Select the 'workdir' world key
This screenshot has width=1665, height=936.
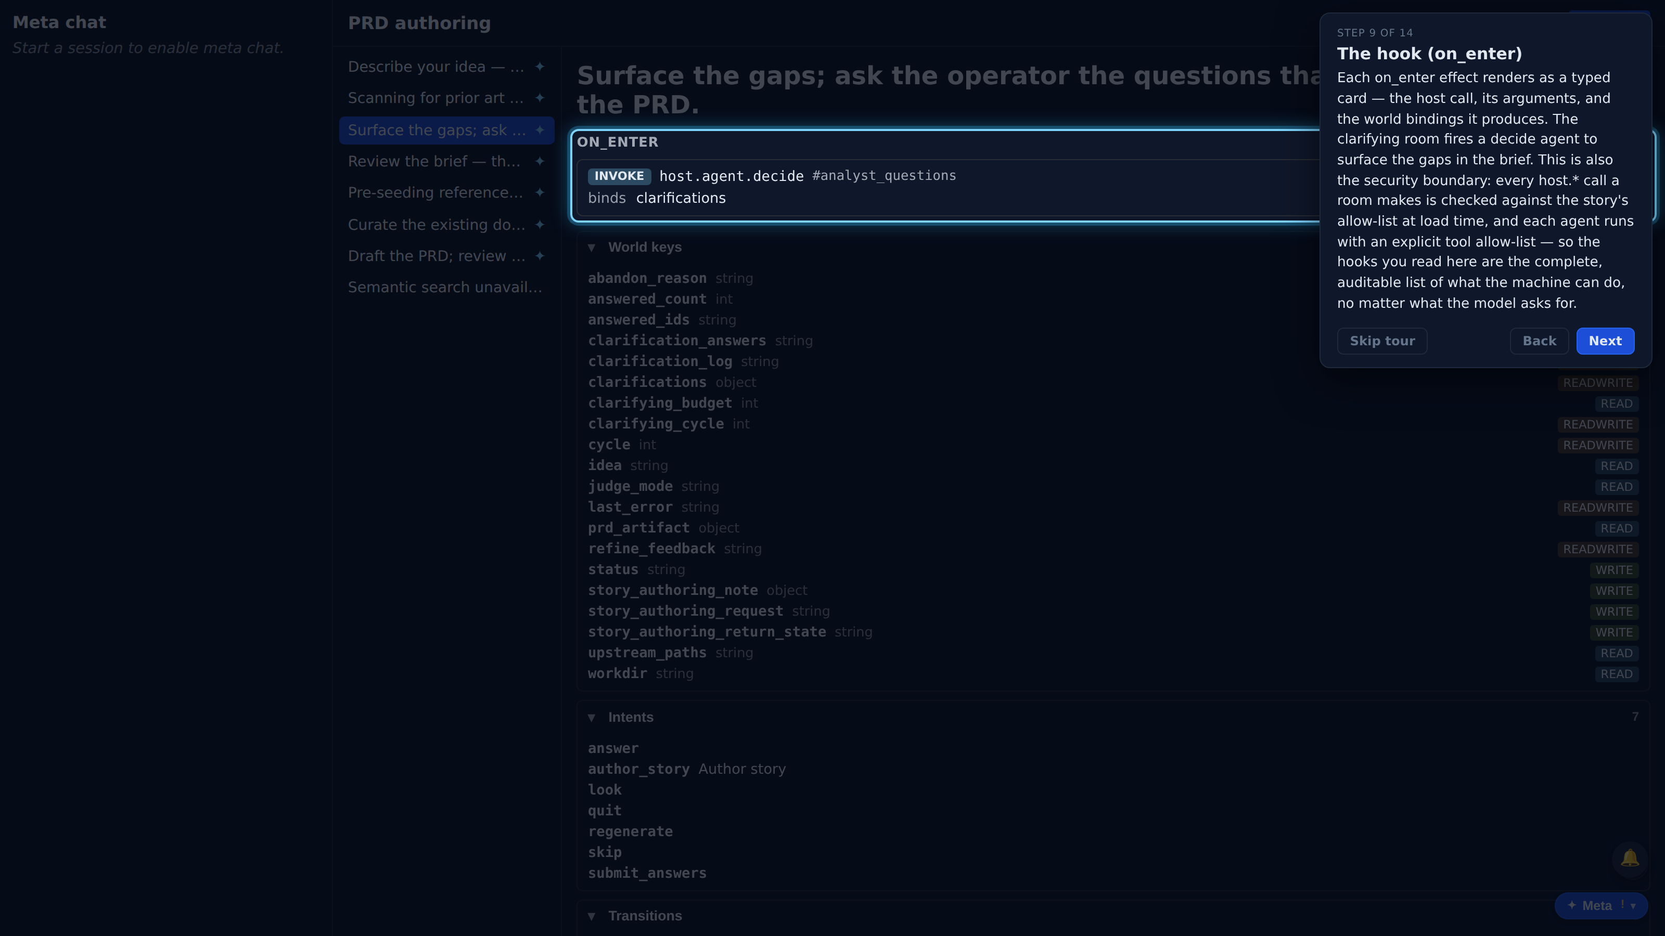click(617, 674)
